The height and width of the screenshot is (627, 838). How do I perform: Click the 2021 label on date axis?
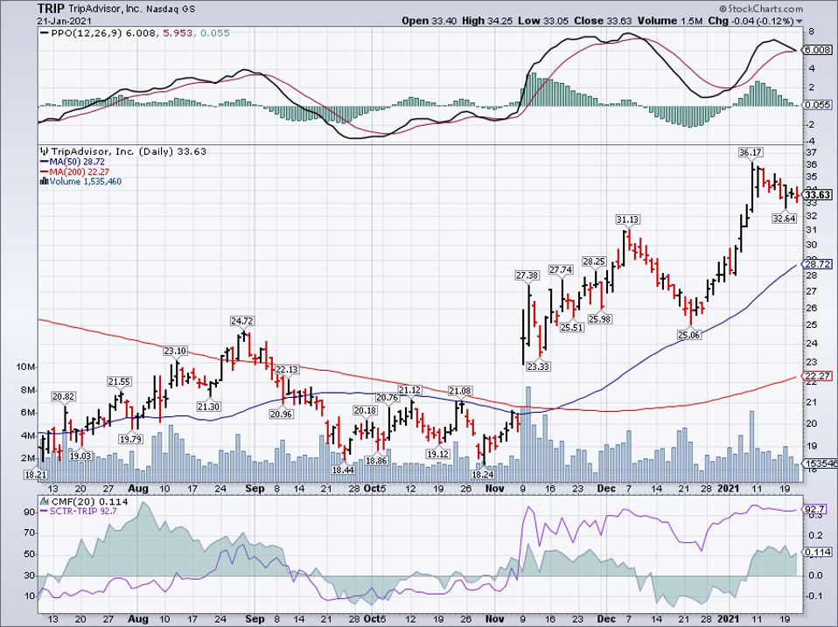coord(727,489)
